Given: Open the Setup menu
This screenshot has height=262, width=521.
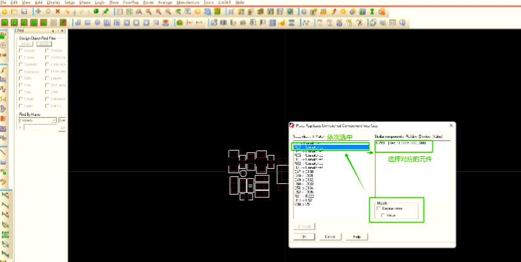Looking at the screenshot, I should point(69,3).
